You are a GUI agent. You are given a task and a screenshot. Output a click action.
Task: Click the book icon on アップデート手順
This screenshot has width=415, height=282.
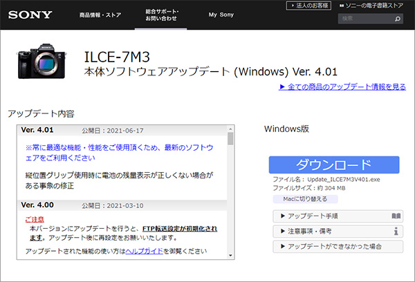(396, 216)
